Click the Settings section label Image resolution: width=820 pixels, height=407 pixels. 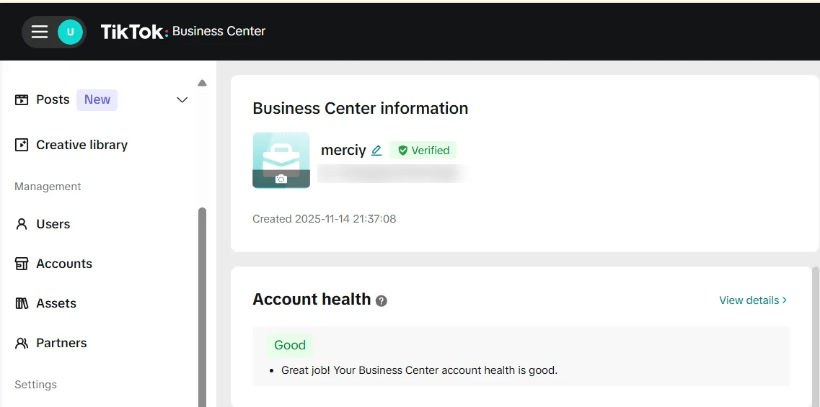[35, 385]
